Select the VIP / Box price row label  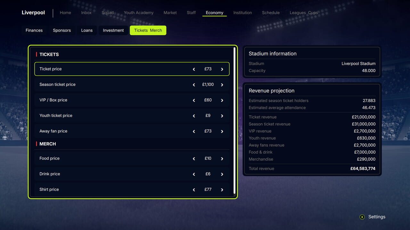53,100
